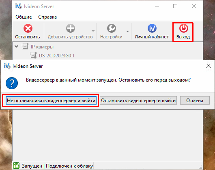
Task: Choose Не останавливать видеосервер и выйти
Action: click(51, 101)
